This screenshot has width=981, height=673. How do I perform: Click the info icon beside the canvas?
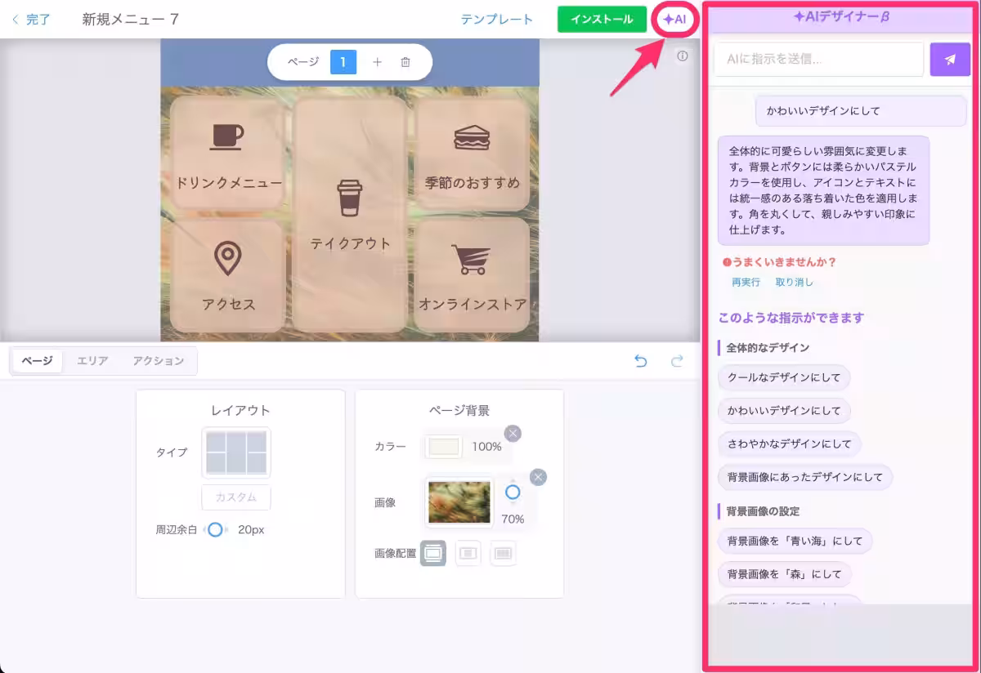pyautogui.click(x=683, y=56)
